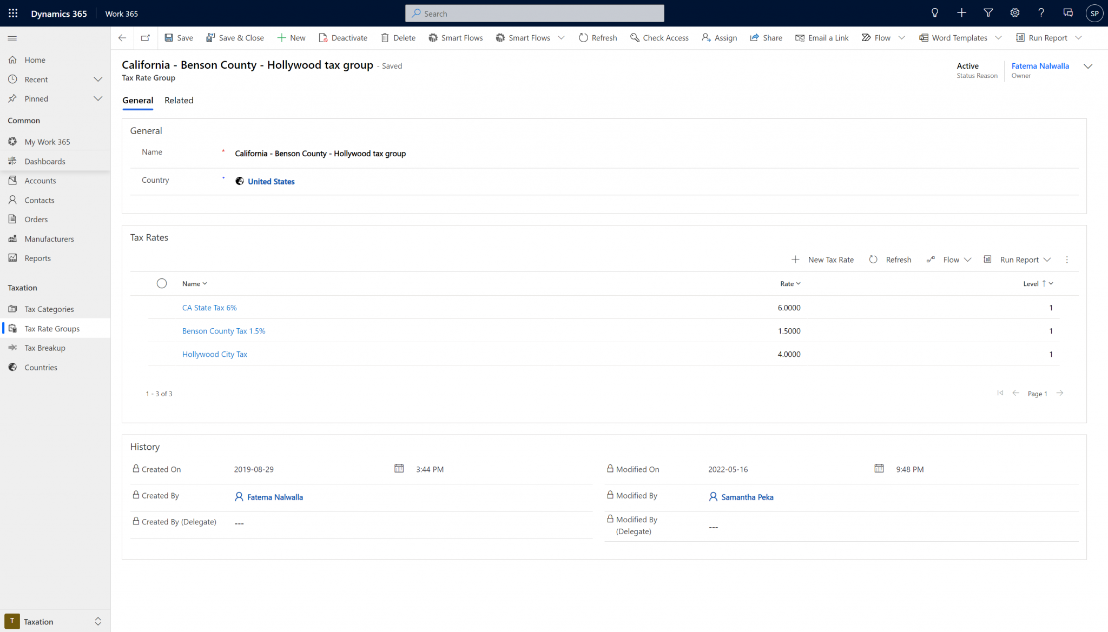Screen dimensions: 1108x632
Task: Open the settings gear in header
Action: [x=1014, y=14]
